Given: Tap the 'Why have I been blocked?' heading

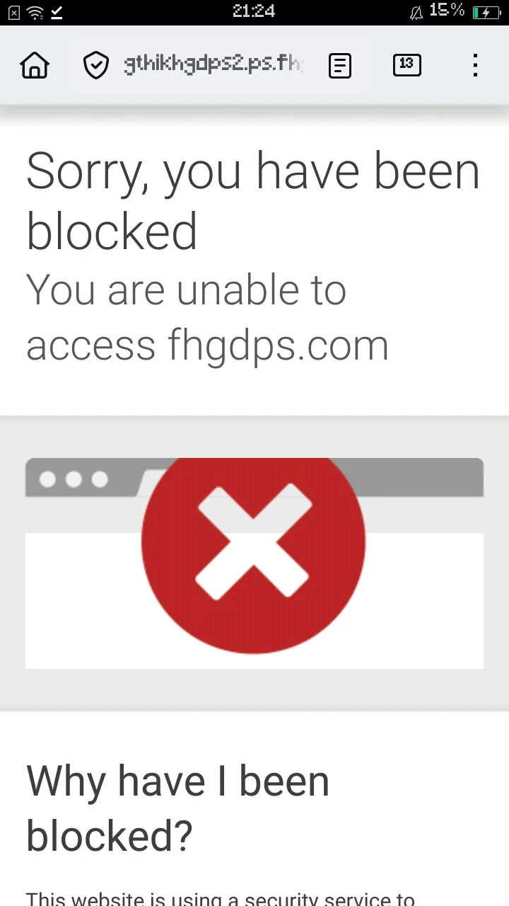Looking at the screenshot, I should pyautogui.click(x=178, y=808).
